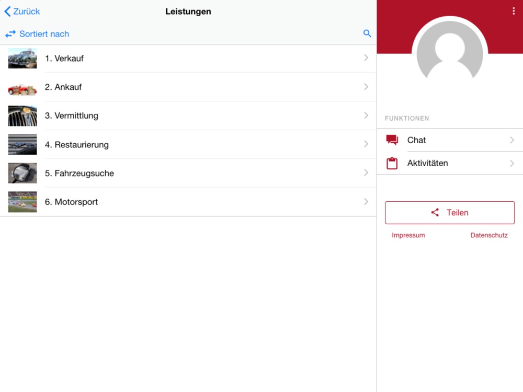Open the three-dot overflow menu
The height and width of the screenshot is (392, 523).
pos(513,11)
